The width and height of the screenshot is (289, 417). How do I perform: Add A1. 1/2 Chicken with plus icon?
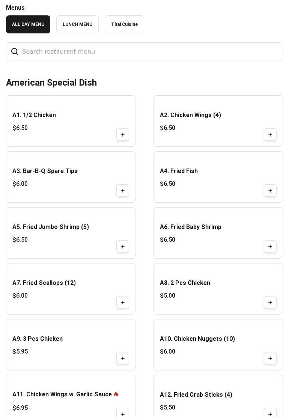point(123,135)
